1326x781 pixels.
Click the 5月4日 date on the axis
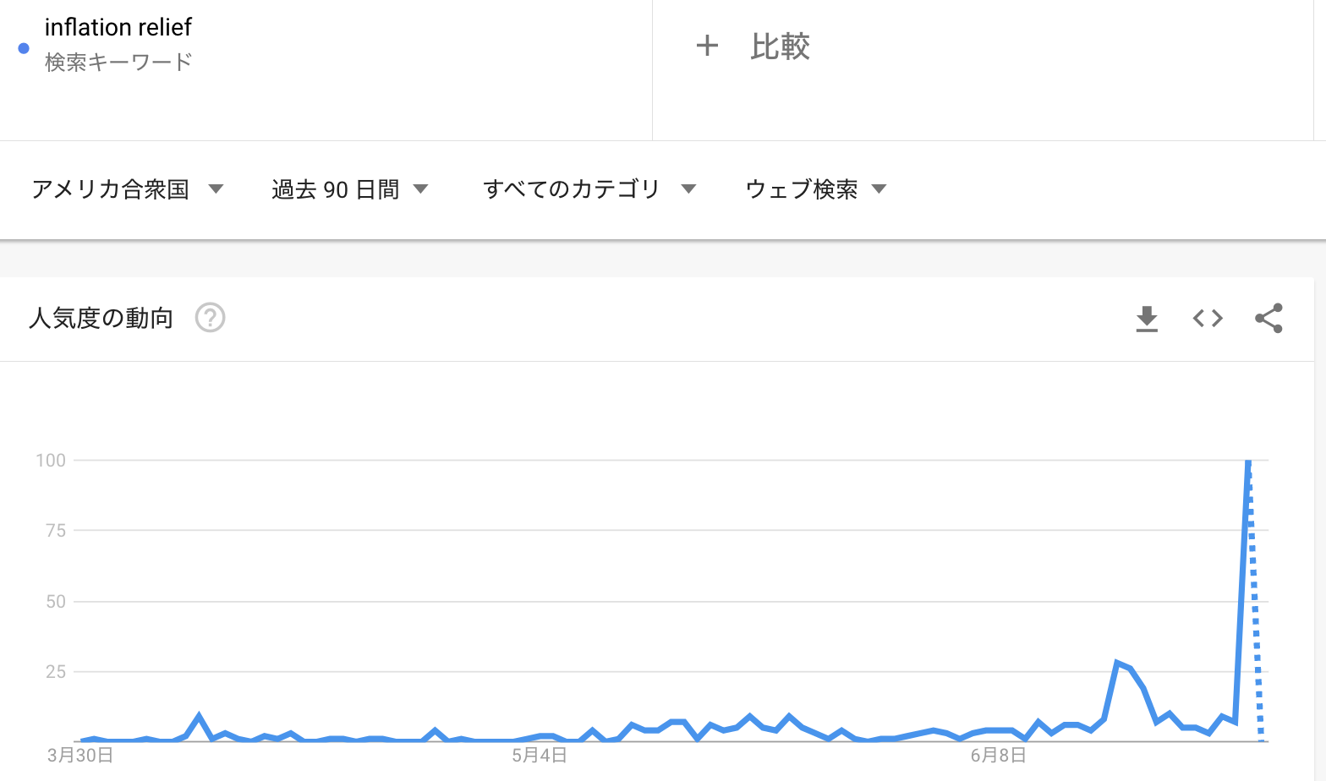(x=540, y=755)
